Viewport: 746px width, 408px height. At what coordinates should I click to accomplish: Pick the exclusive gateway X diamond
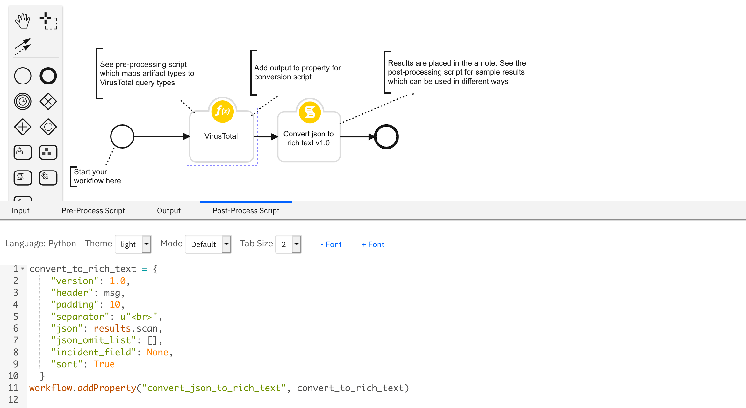tap(48, 101)
